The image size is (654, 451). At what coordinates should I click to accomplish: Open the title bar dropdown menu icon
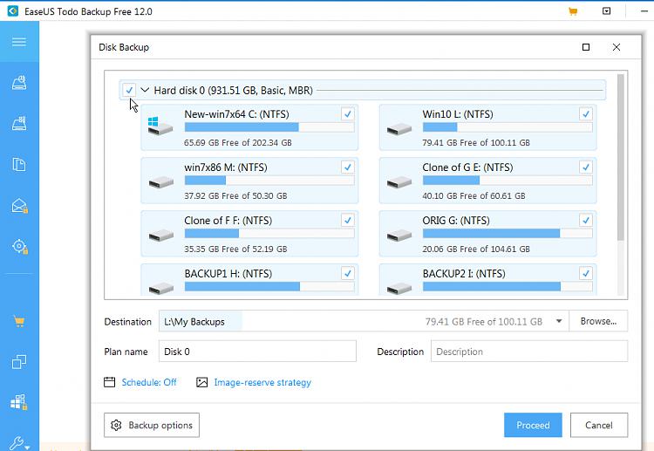pos(606,11)
